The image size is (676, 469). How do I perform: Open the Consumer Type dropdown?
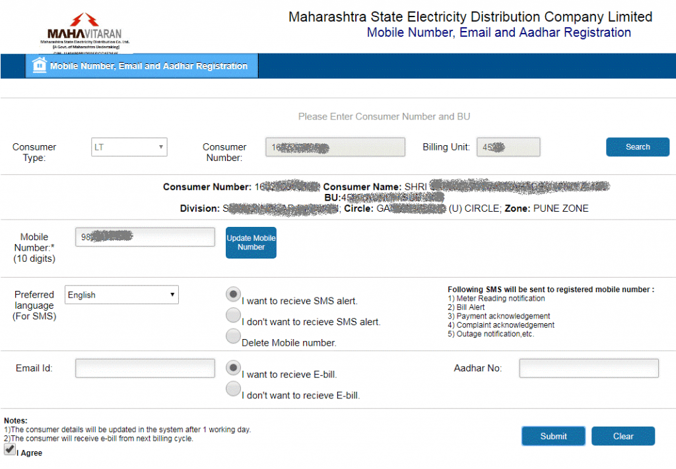click(x=129, y=147)
